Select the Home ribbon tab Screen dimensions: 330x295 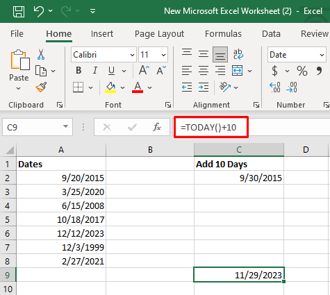[59, 34]
